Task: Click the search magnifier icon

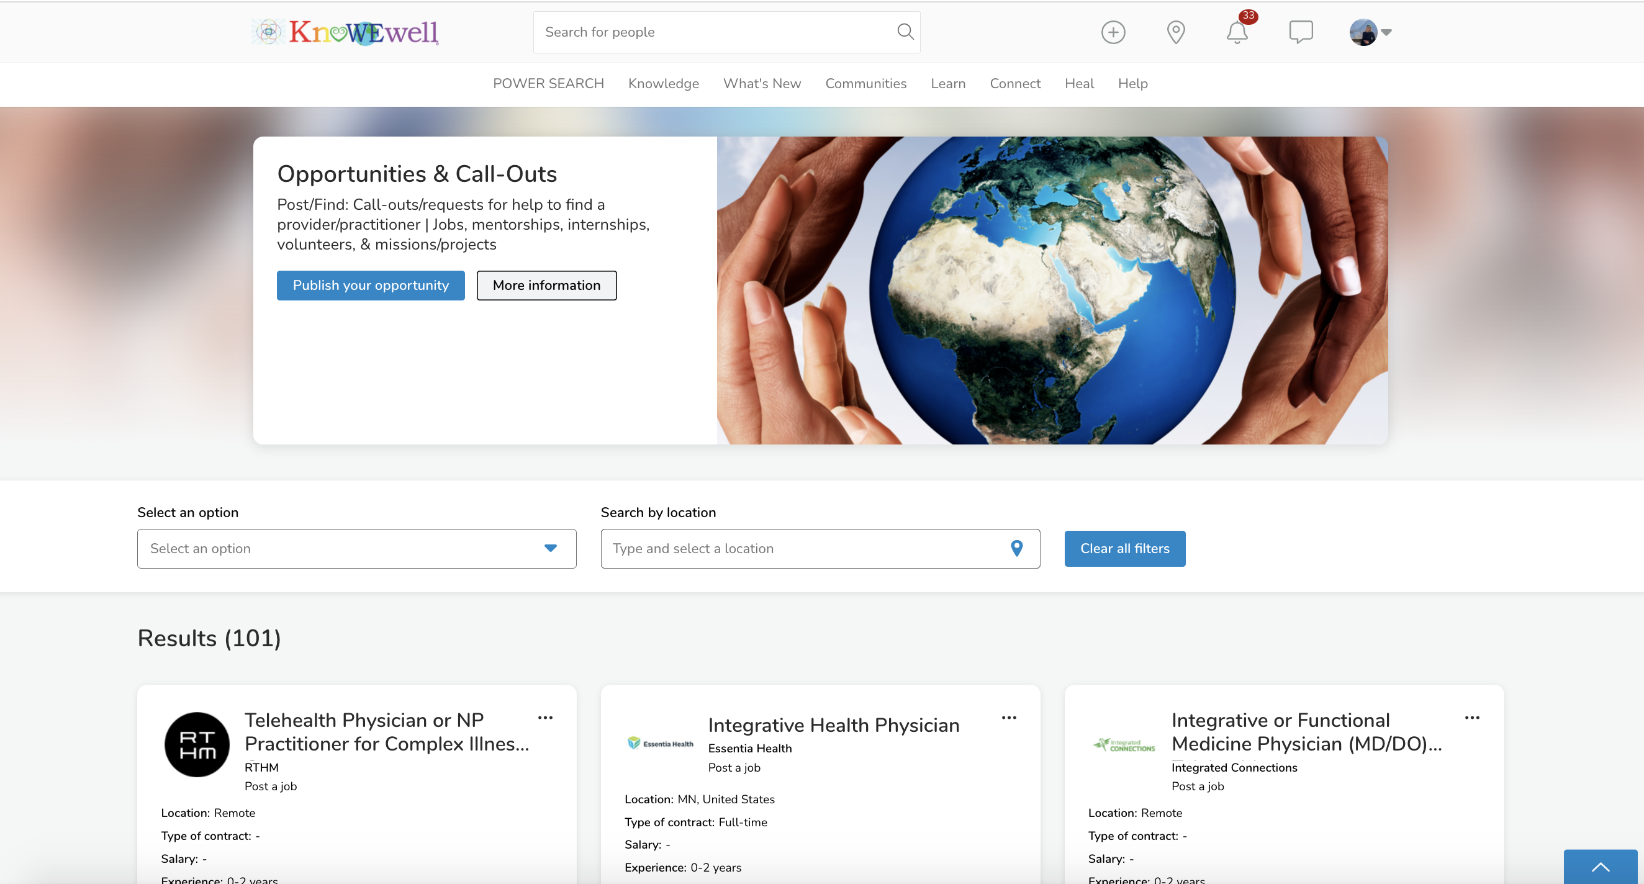Action: pos(905,31)
